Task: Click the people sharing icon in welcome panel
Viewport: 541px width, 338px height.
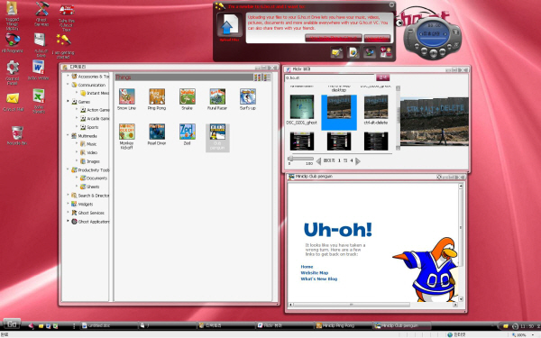Action: tap(370, 52)
